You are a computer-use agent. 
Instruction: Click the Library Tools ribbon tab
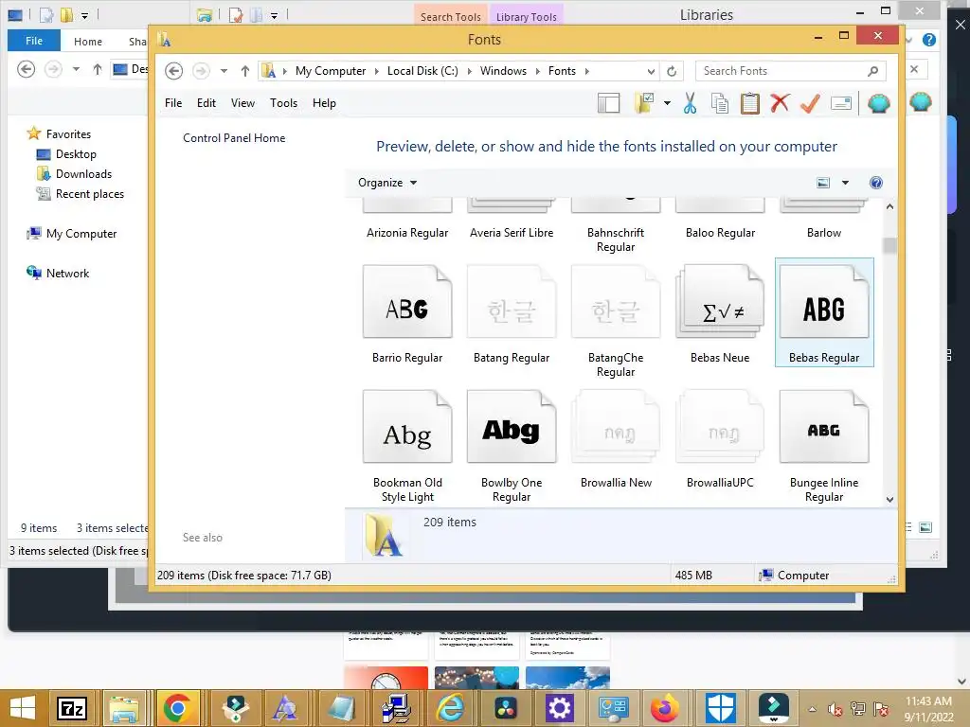click(x=527, y=17)
